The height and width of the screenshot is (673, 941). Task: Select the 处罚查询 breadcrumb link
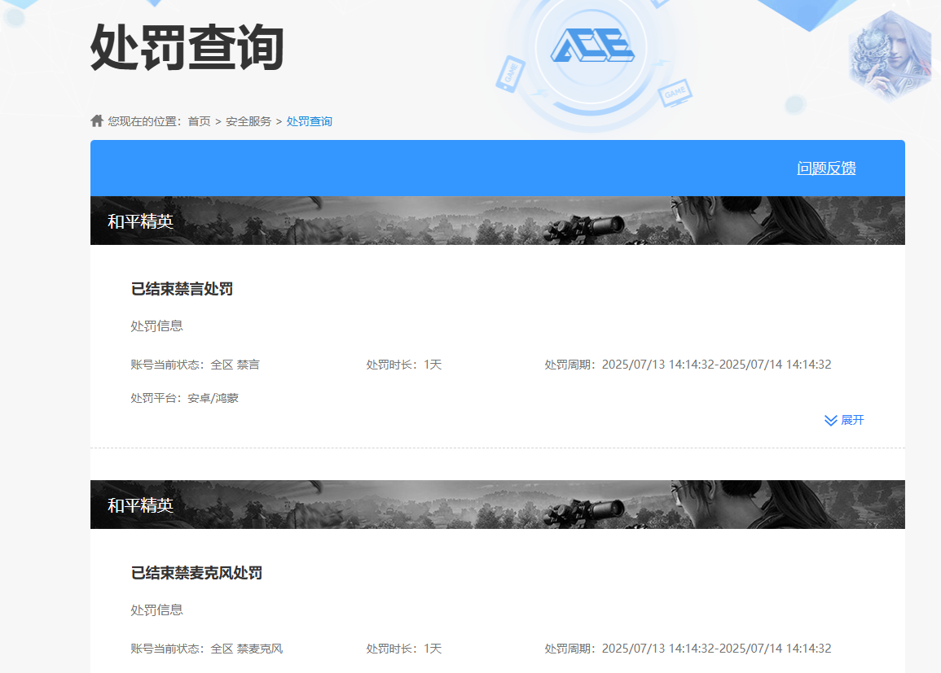click(309, 121)
